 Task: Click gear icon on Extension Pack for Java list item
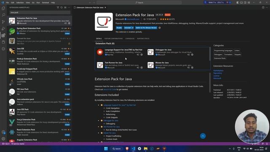pos(69,23)
